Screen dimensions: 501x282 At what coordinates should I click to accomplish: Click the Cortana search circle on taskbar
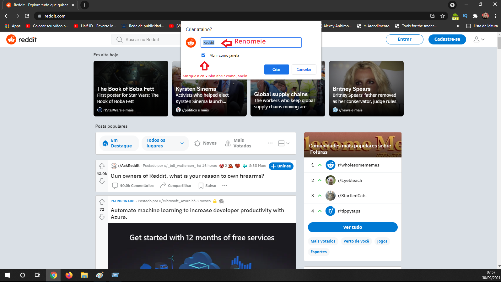pyautogui.click(x=22, y=275)
